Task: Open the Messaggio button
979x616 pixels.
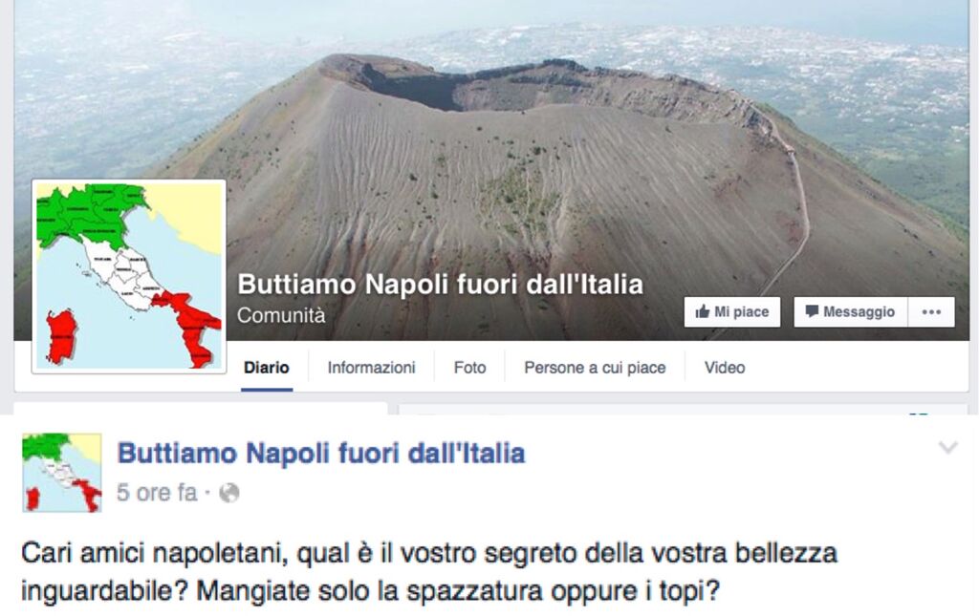Action: tap(850, 311)
